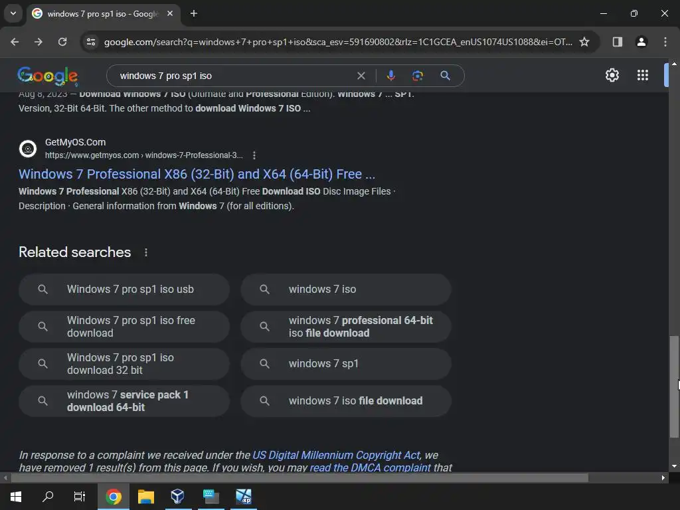Click the GetMyOS.Com site favicon
The height and width of the screenshot is (510, 680).
28,149
